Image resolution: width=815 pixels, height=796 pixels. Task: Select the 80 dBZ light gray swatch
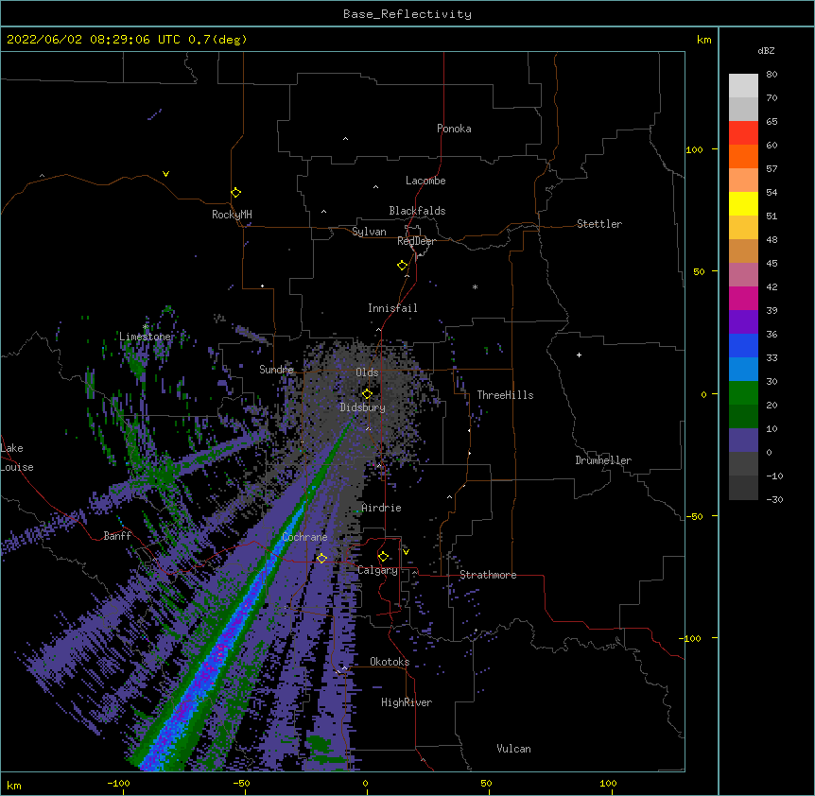(743, 85)
